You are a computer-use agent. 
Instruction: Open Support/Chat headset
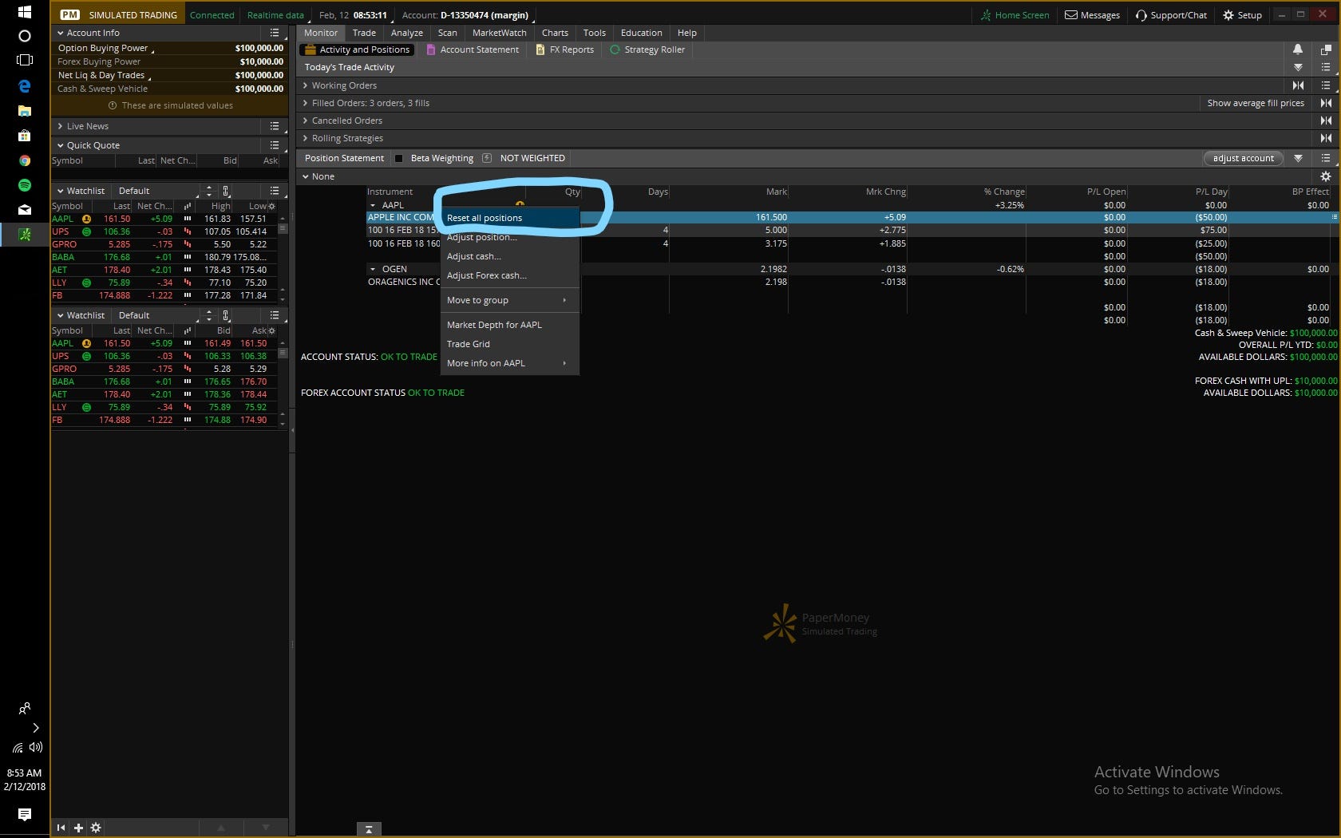point(1171,15)
